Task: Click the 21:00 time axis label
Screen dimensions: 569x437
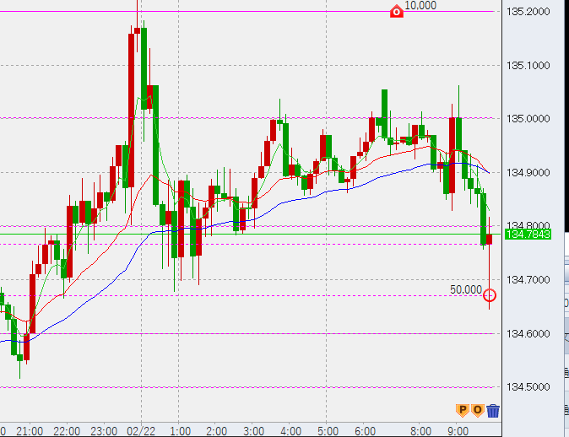Action: [30, 430]
